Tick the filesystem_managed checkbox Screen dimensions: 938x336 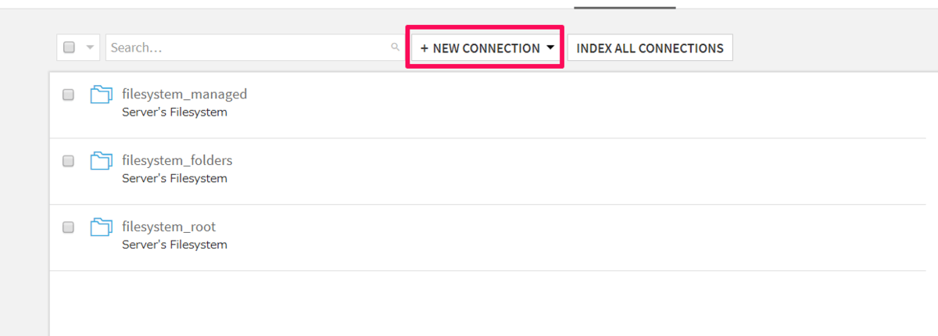(68, 95)
